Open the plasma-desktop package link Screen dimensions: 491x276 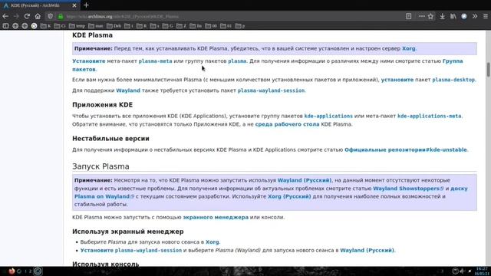453,80
